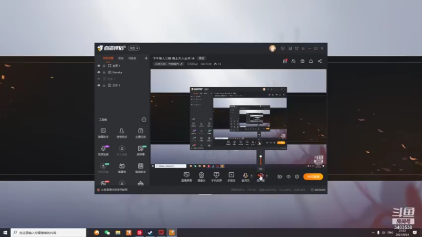Click the orange 关闭直播 button
This screenshot has height=237, width=422.
click(313, 176)
